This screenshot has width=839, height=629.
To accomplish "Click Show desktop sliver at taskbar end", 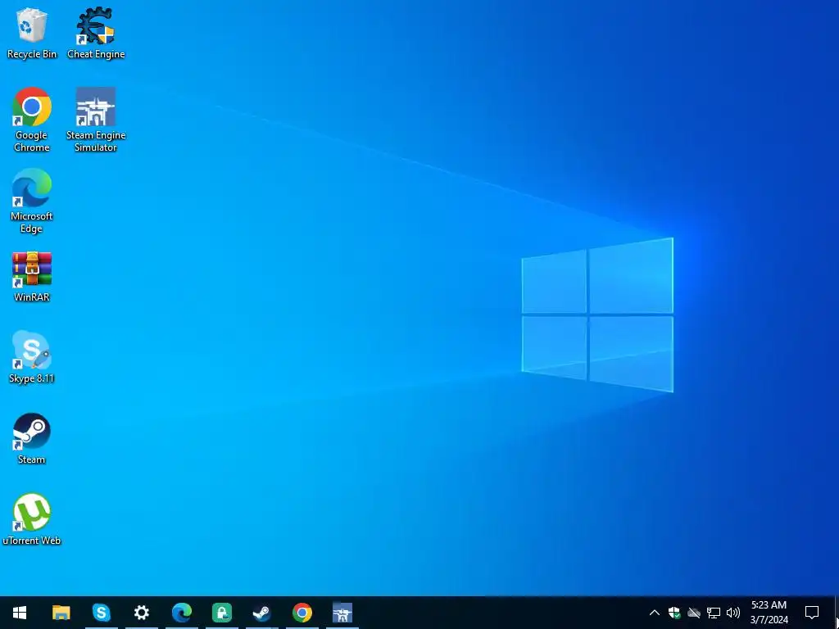I will click(837, 613).
